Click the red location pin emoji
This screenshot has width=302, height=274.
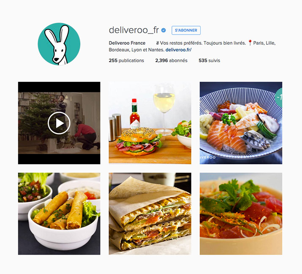[250, 43]
